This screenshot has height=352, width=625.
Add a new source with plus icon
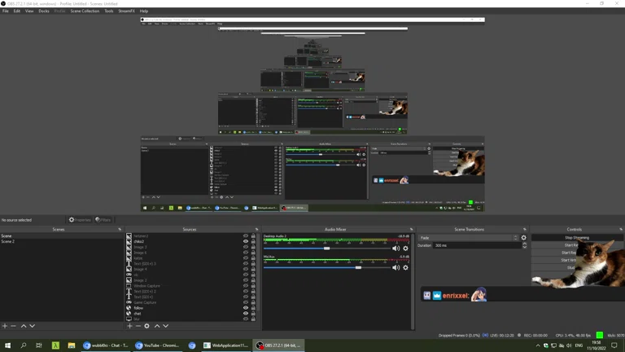point(129,326)
